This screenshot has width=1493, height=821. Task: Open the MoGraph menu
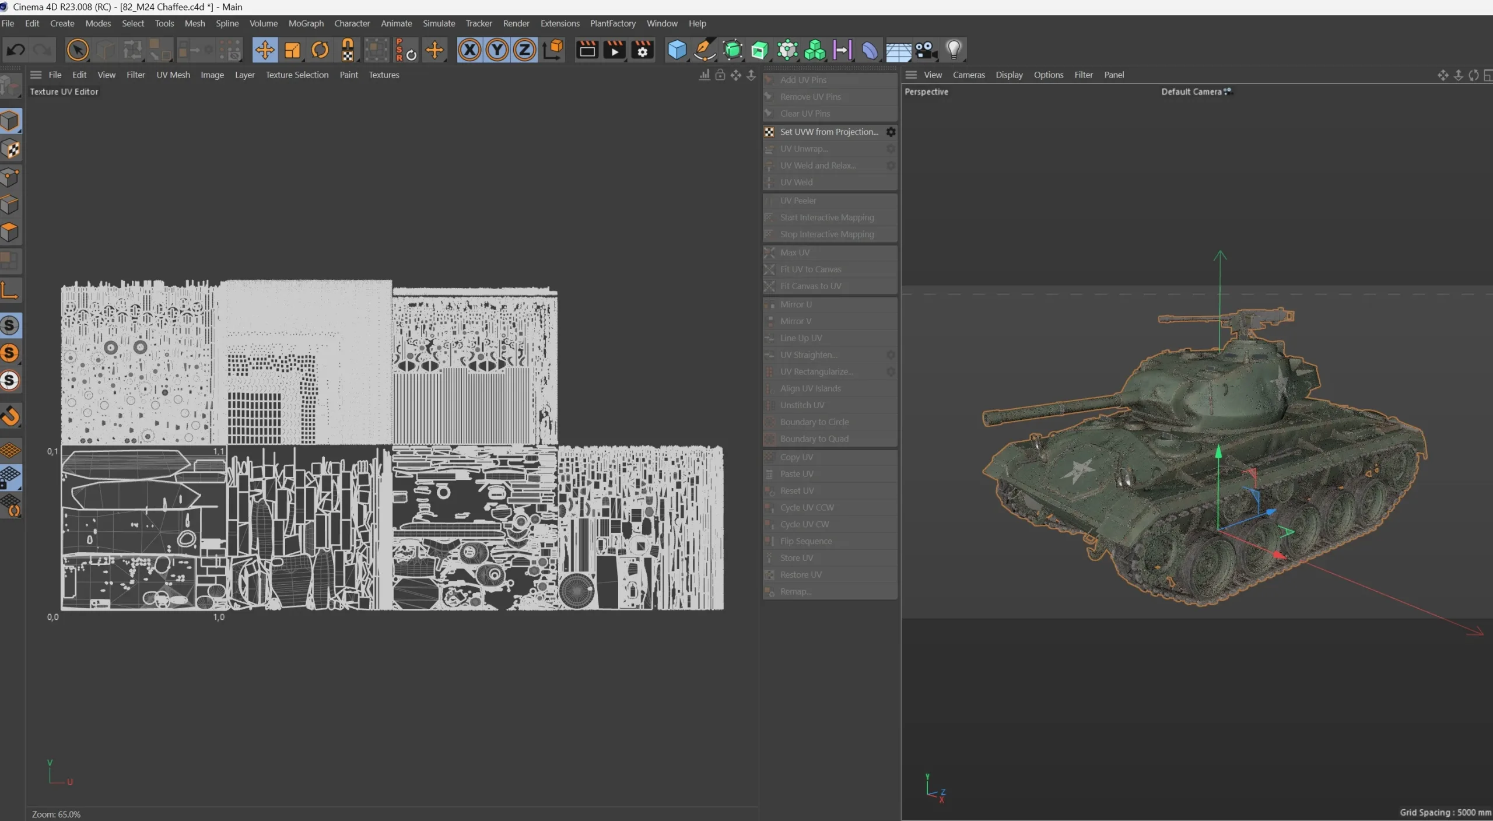pos(306,23)
